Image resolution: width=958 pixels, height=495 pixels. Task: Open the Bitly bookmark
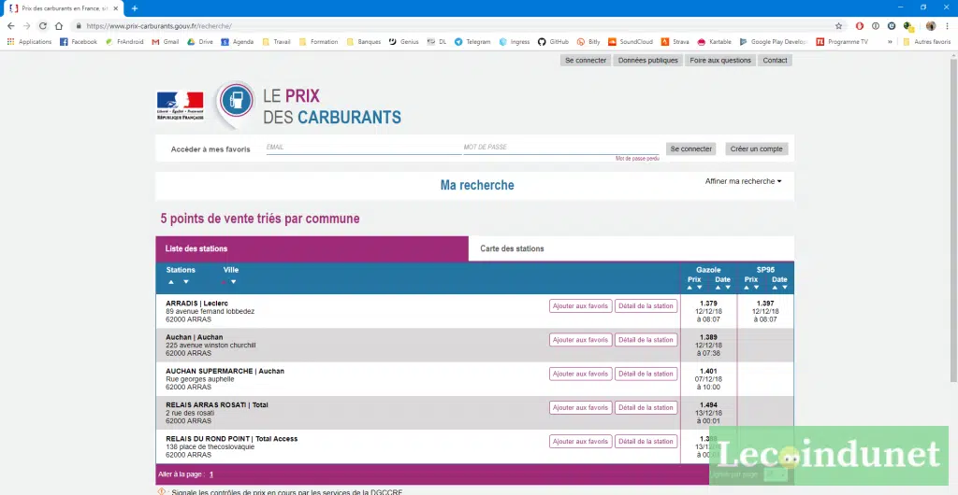[x=589, y=42]
